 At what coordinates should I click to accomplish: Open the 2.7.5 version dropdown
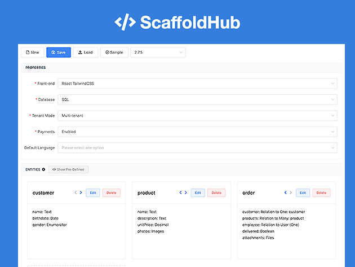tap(158, 52)
